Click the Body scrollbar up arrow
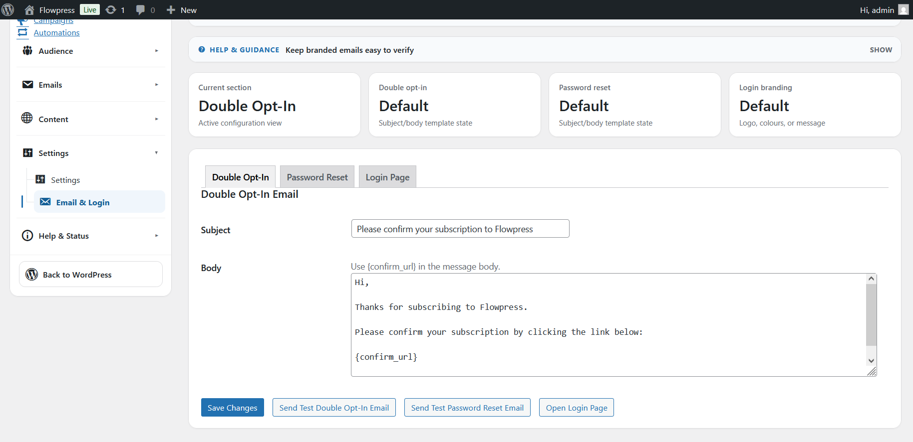 point(871,279)
